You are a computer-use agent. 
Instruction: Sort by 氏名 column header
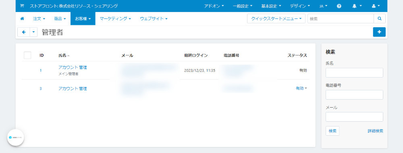pyautogui.click(x=64, y=55)
